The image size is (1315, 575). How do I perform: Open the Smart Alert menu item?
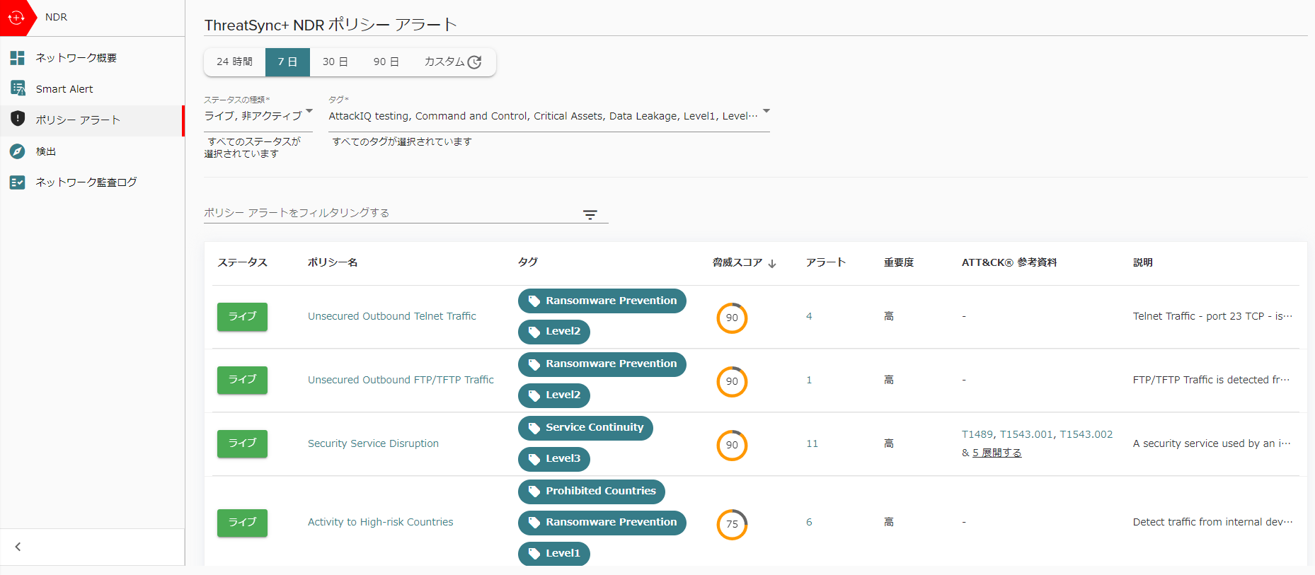click(x=92, y=89)
